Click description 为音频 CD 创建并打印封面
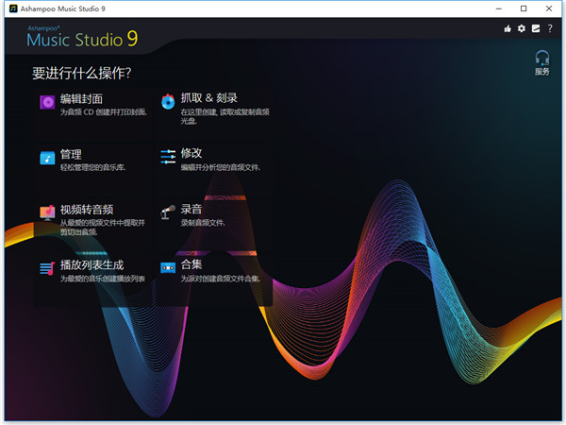Screen dimensions: 566x425 tap(104, 112)
